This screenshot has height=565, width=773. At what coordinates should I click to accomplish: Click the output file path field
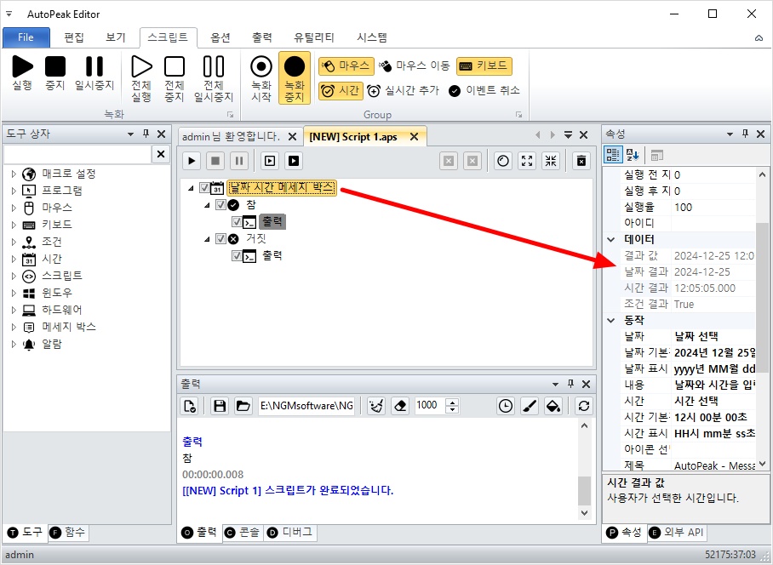coord(306,406)
